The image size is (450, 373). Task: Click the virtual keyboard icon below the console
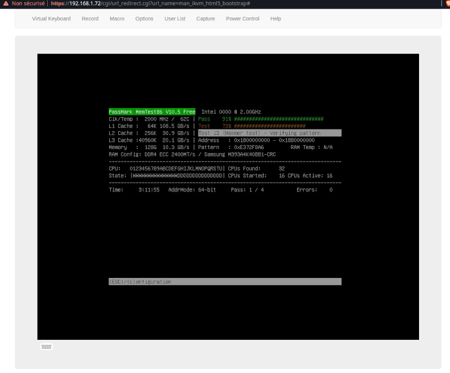(x=46, y=346)
